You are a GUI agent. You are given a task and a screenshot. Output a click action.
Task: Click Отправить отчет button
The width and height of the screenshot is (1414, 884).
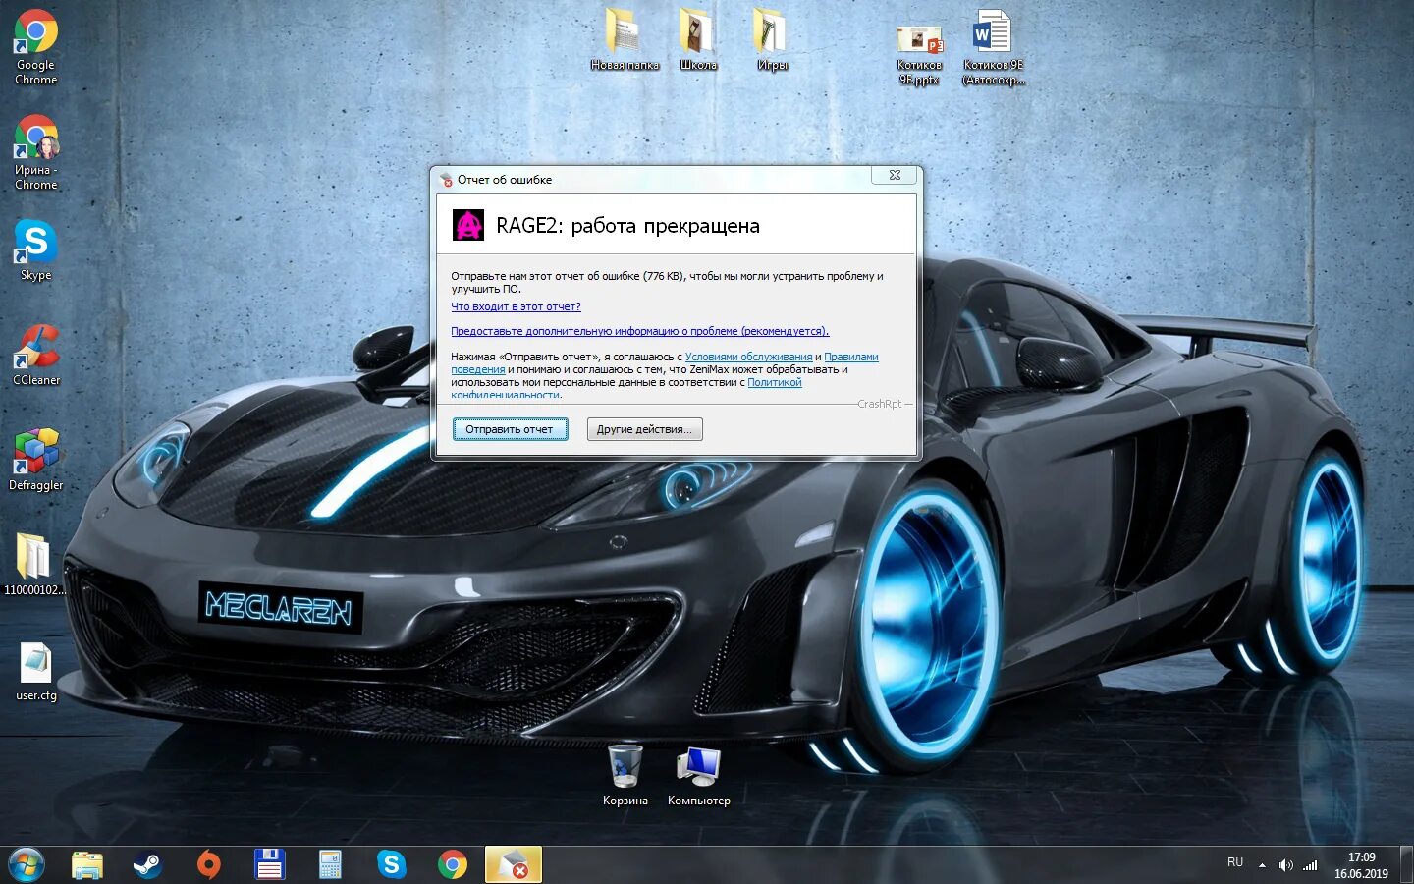click(510, 429)
